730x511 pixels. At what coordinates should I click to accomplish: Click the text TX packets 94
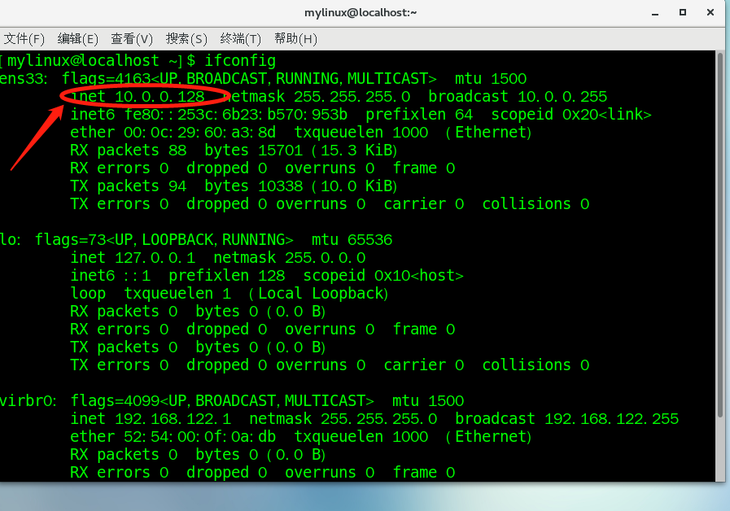coord(129,186)
